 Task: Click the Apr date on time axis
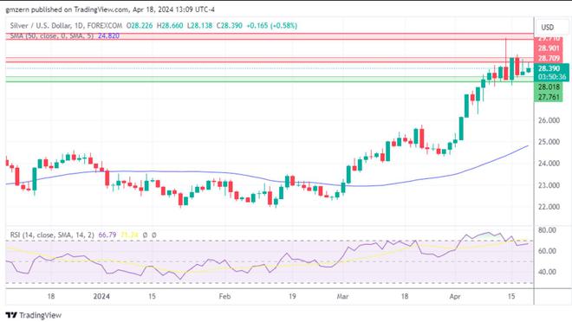pyautogui.click(x=455, y=297)
